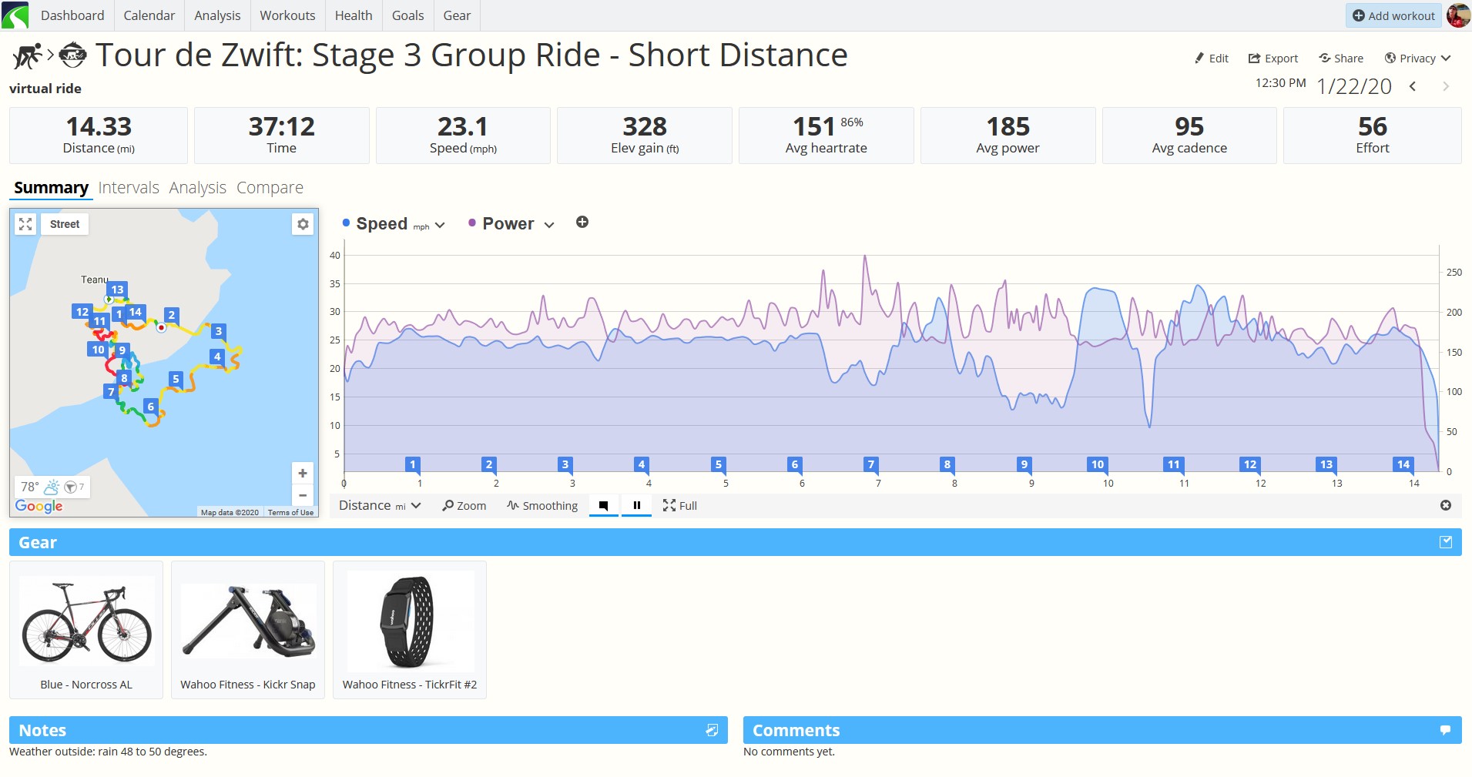
Task: Click the Zwift source icon beside the title
Action: (73, 55)
